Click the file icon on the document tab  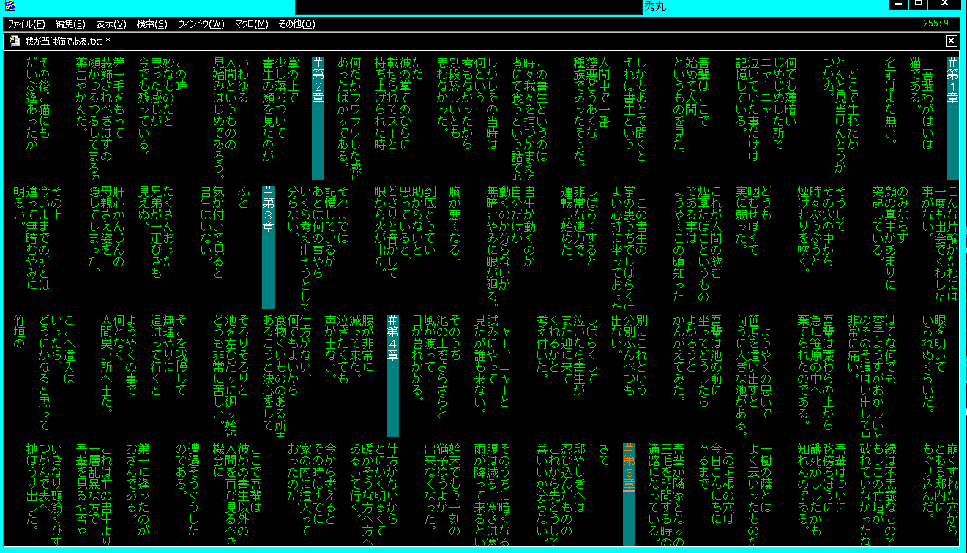pyautogui.click(x=14, y=41)
